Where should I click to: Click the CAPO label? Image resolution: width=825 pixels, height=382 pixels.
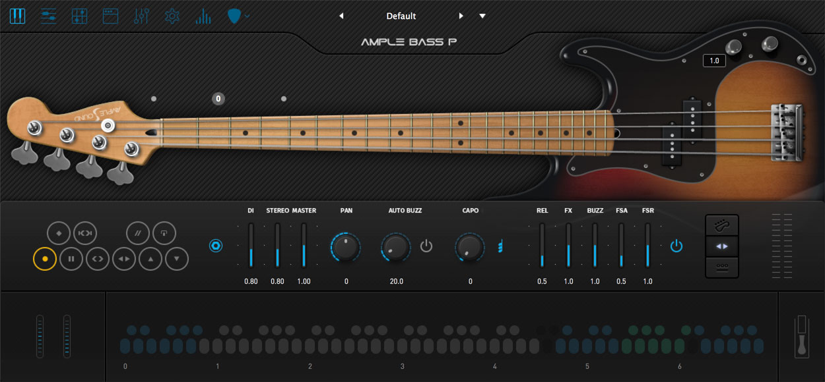(x=471, y=211)
